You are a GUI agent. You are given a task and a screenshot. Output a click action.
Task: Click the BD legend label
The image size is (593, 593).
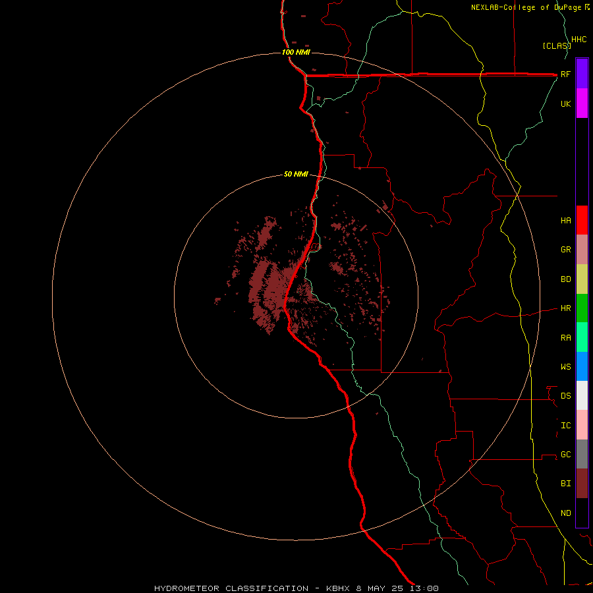[x=566, y=279]
